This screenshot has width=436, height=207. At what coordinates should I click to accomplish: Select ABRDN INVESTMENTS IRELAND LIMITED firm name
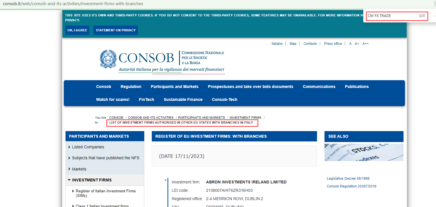tap(246, 182)
